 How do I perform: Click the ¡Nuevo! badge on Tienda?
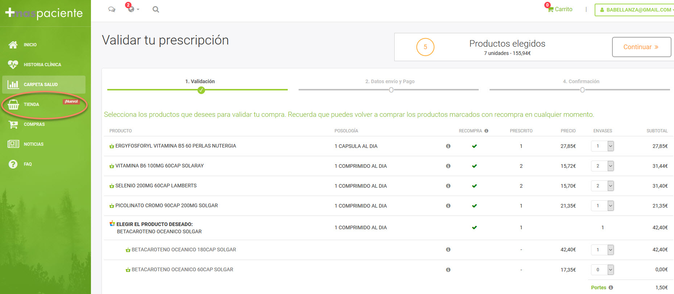point(71,102)
